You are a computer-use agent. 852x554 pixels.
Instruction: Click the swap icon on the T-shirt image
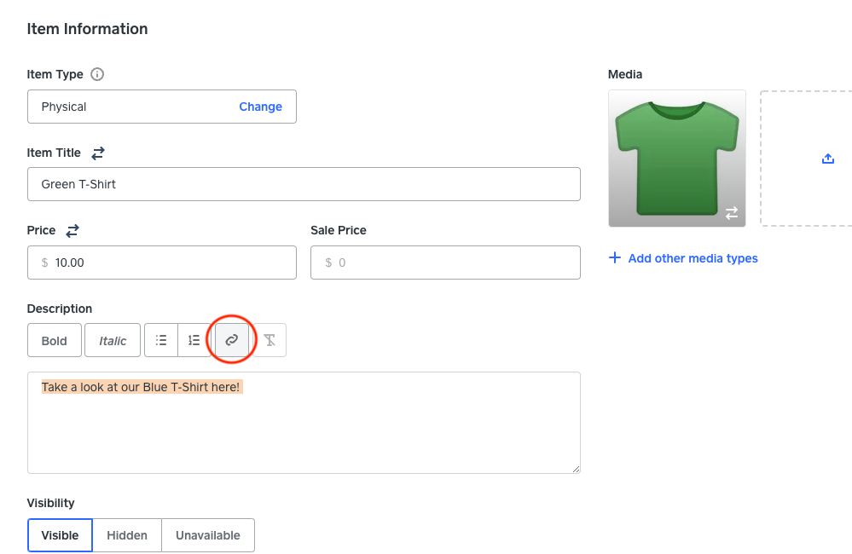tap(732, 213)
